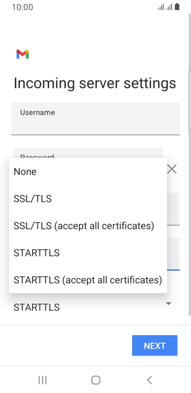Continue with the NEXT button
This screenshot has width=191, height=393.
click(155, 346)
